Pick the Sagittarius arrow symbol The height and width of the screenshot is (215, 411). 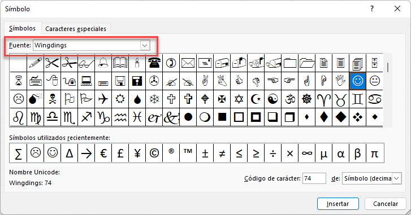(86, 117)
